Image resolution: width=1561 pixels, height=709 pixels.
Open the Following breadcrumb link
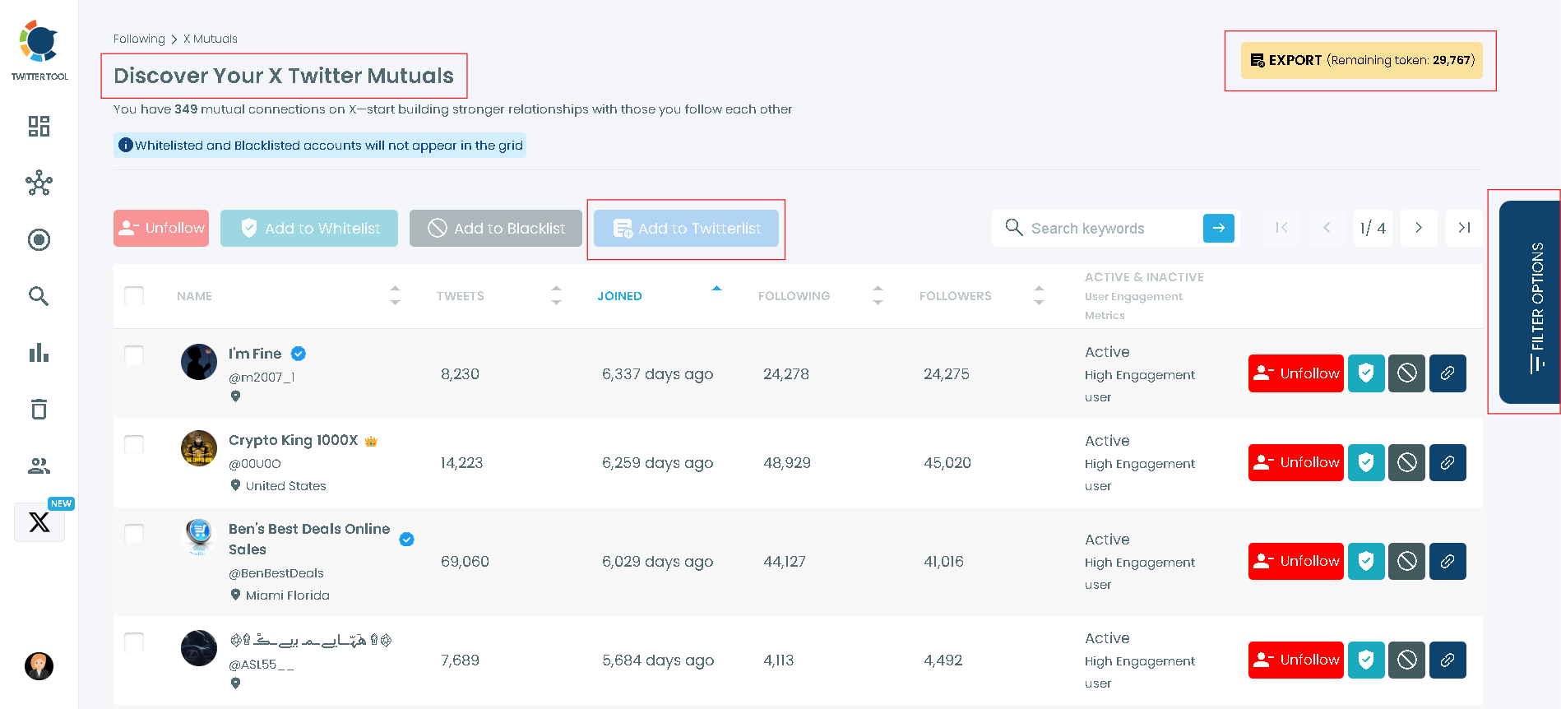(139, 39)
